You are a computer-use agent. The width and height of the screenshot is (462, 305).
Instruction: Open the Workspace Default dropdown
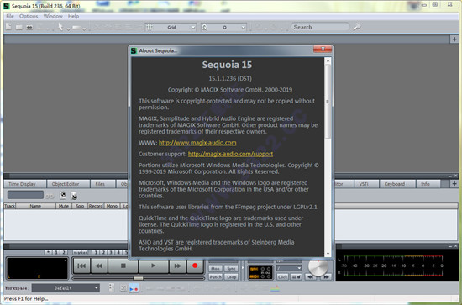click(66, 288)
